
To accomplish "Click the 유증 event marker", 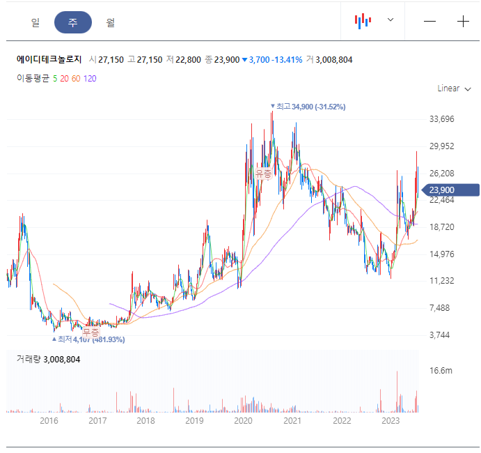I will click(x=264, y=174).
